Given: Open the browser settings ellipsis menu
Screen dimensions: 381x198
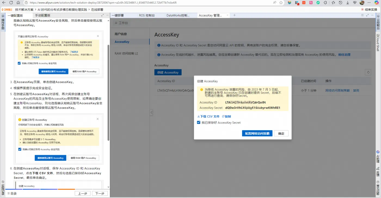Looking at the screenshot, I should pyautogui.click(x=369, y=3).
